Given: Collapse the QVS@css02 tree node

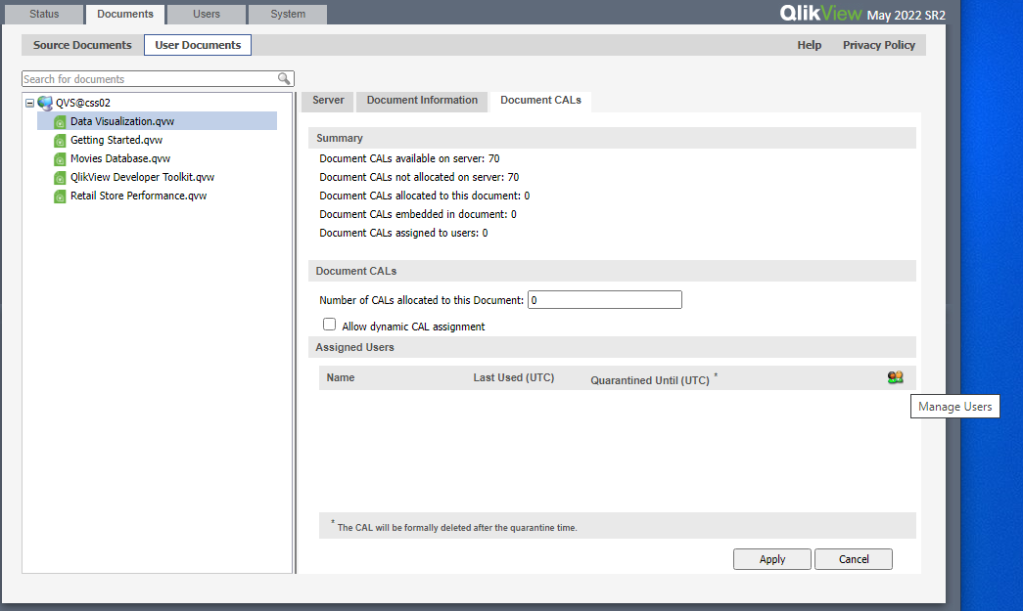Looking at the screenshot, I should (29, 103).
